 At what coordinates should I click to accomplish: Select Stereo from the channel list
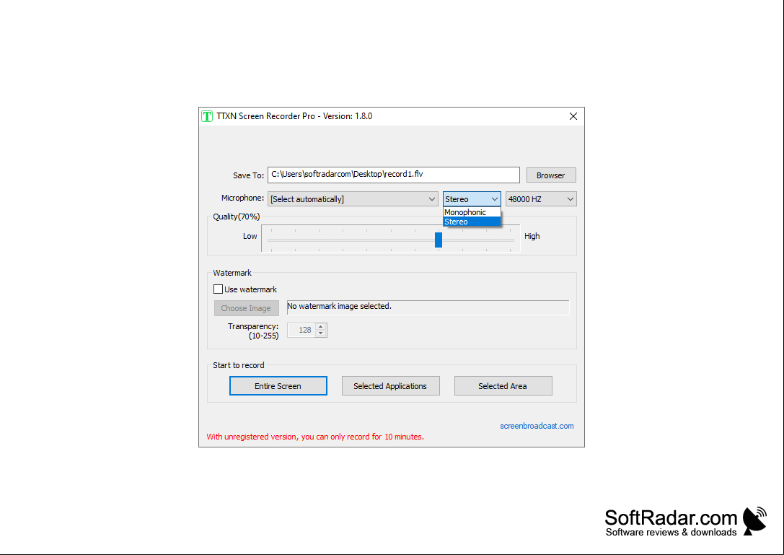pyautogui.click(x=472, y=222)
